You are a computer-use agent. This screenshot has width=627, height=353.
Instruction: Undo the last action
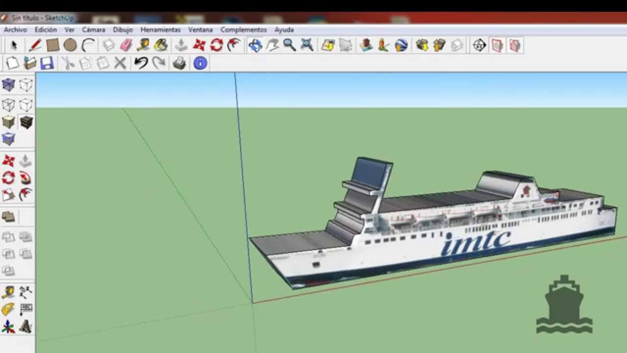[141, 63]
